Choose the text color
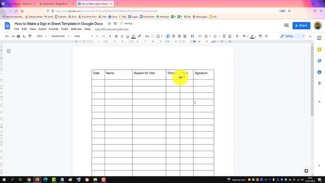 134,36
